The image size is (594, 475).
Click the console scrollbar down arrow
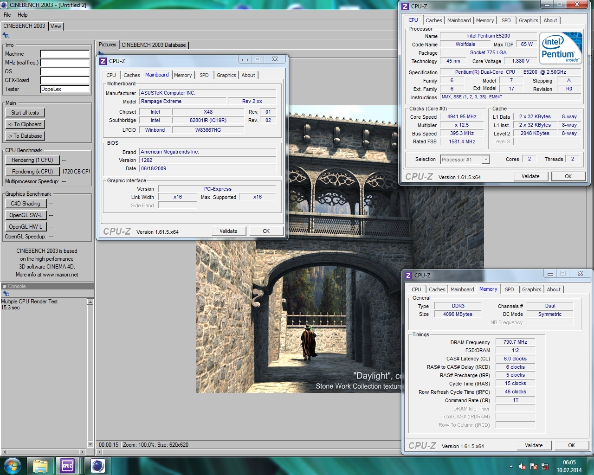(x=90, y=444)
